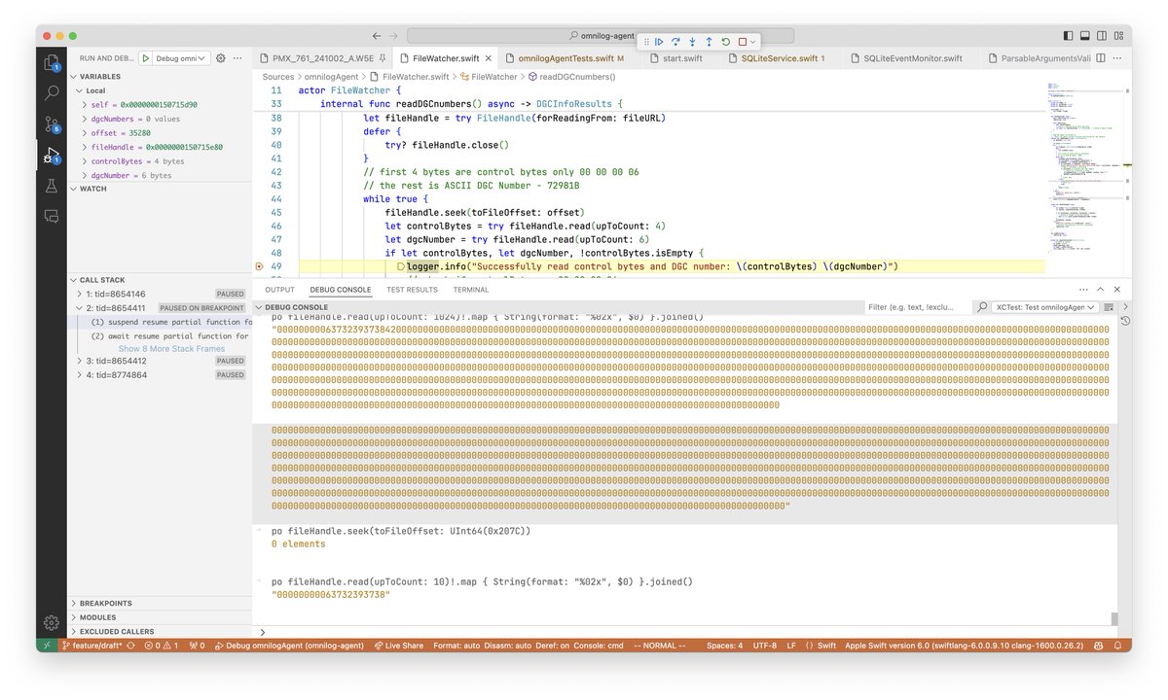Open debug toolbar session dropdown chevron
This screenshot has width=1168, height=700.
[x=752, y=42]
